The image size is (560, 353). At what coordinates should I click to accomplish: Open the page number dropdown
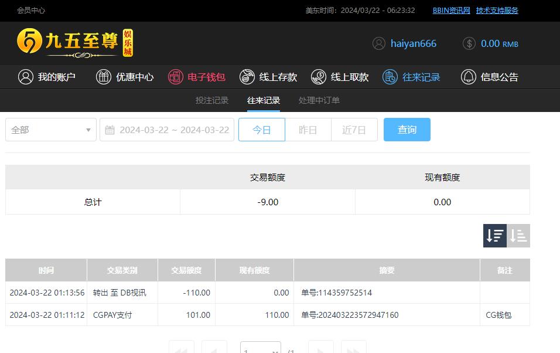pos(260,347)
